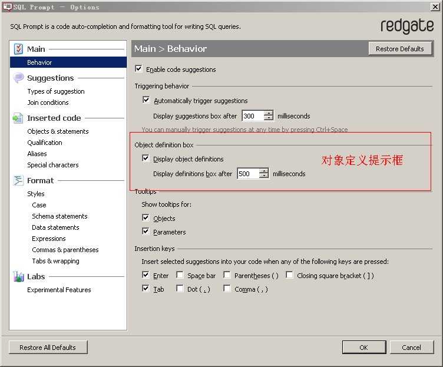The height and width of the screenshot is (367, 443).
Task: Open Tabs & wrapping settings
Action: coord(55,261)
